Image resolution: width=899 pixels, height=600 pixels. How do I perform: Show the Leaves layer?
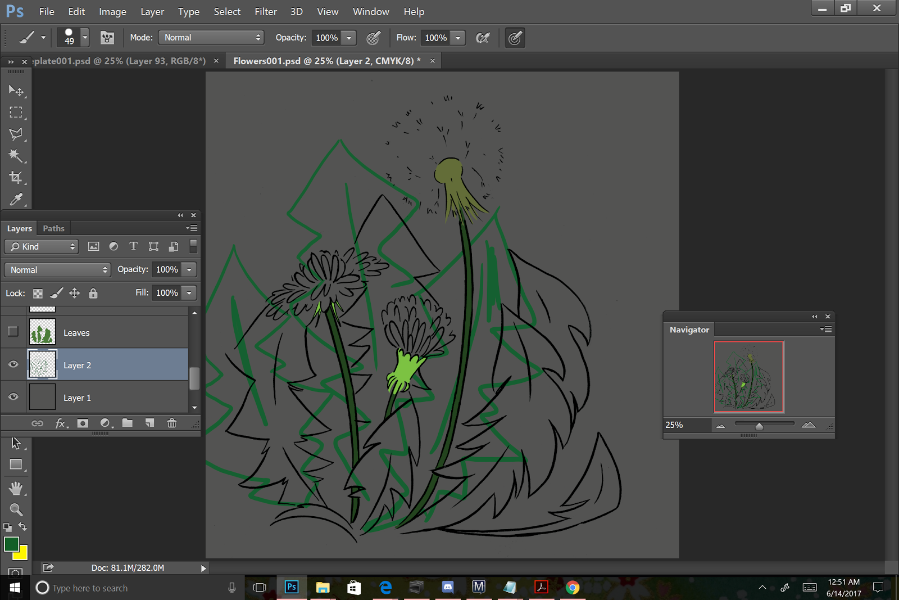13,332
